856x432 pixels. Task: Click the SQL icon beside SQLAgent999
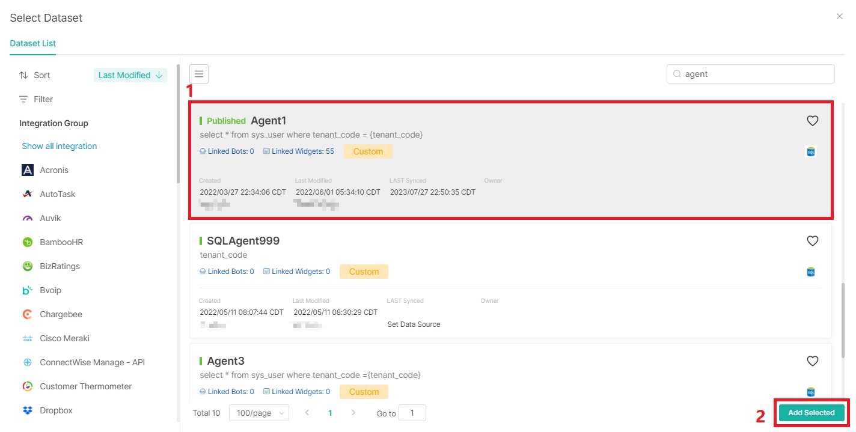810,271
